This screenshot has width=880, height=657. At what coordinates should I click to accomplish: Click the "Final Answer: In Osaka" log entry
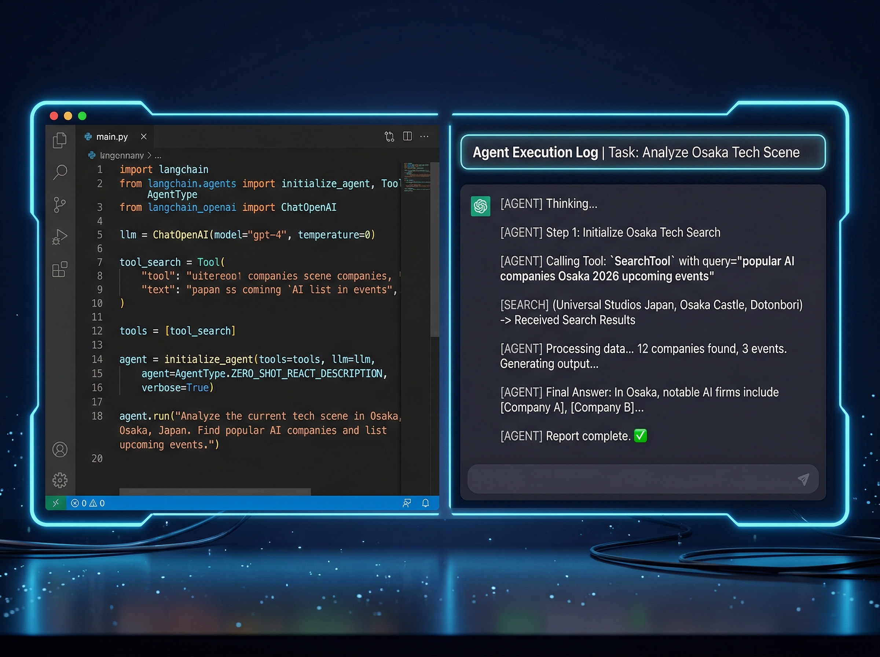point(639,400)
